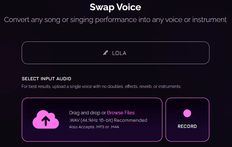Click the pink record circle icon
This screenshot has height=147, width=232.
187,113
